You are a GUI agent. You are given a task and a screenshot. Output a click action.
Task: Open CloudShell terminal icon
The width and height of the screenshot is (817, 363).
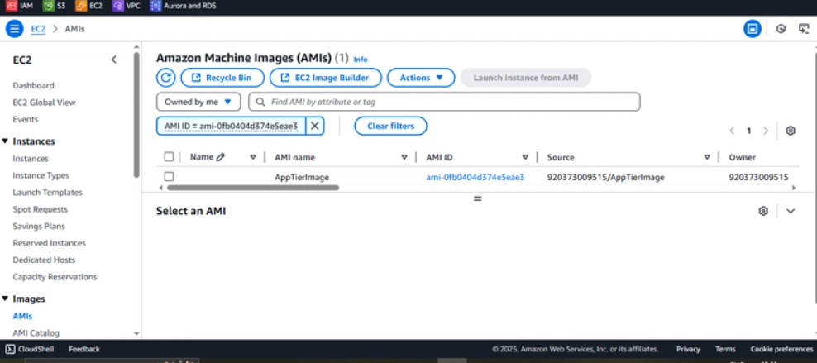pyautogui.click(x=11, y=349)
